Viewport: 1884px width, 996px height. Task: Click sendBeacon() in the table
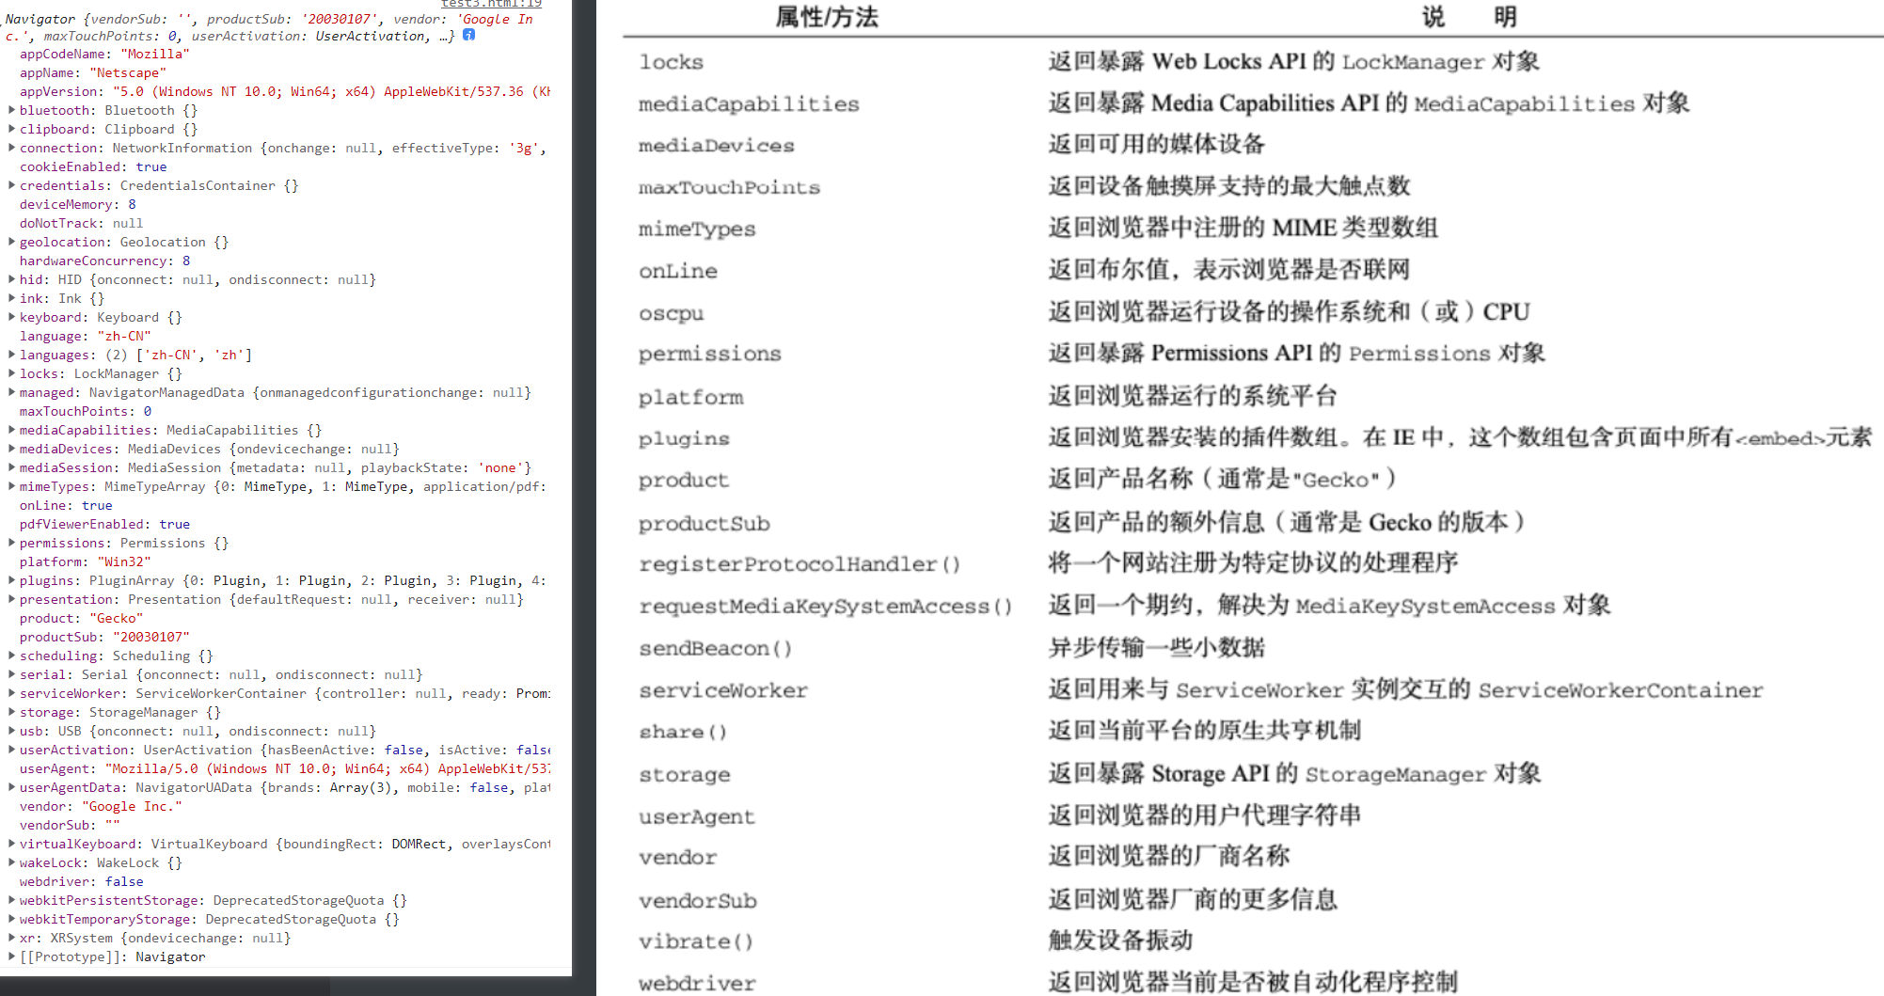tap(716, 649)
